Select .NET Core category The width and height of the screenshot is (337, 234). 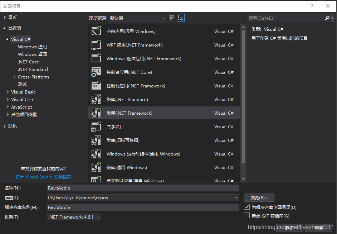pyautogui.click(x=28, y=62)
